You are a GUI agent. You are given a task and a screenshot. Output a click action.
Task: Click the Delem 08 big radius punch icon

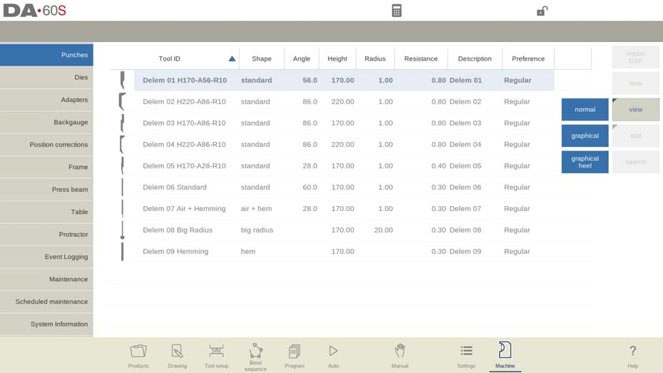tap(123, 230)
